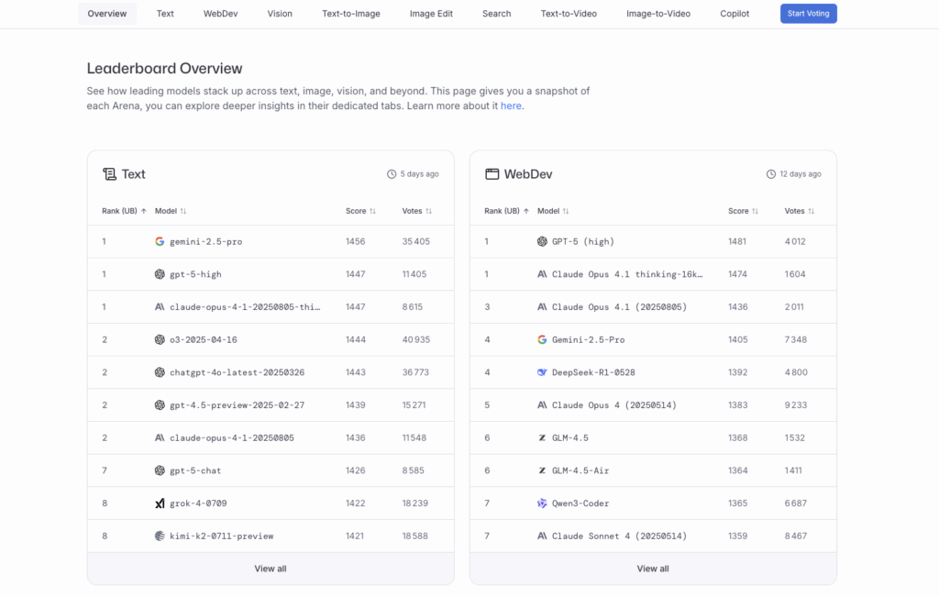Sort WebDev table by Votes column
The height and width of the screenshot is (597, 939).
pos(800,211)
